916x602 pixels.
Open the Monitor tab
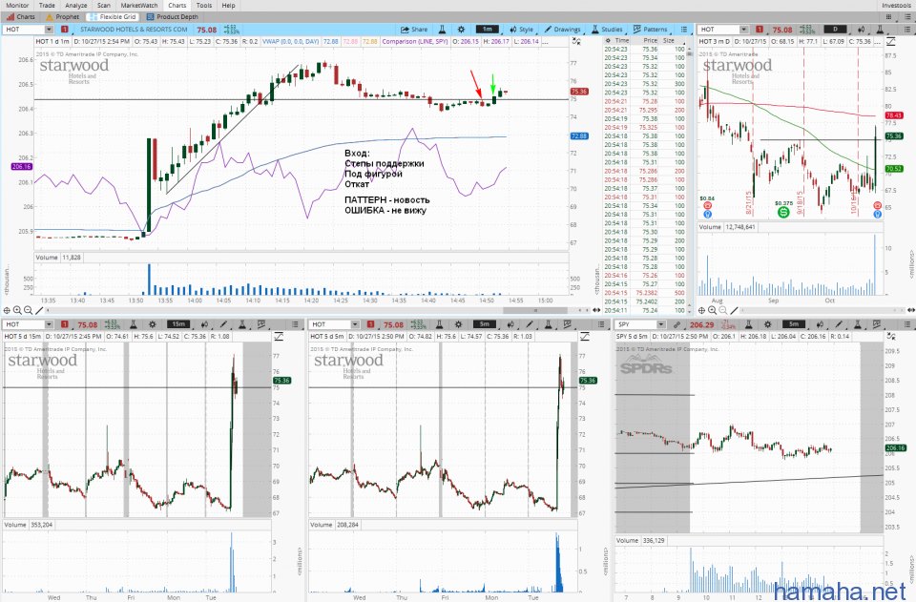pyautogui.click(x=17, y=6)
